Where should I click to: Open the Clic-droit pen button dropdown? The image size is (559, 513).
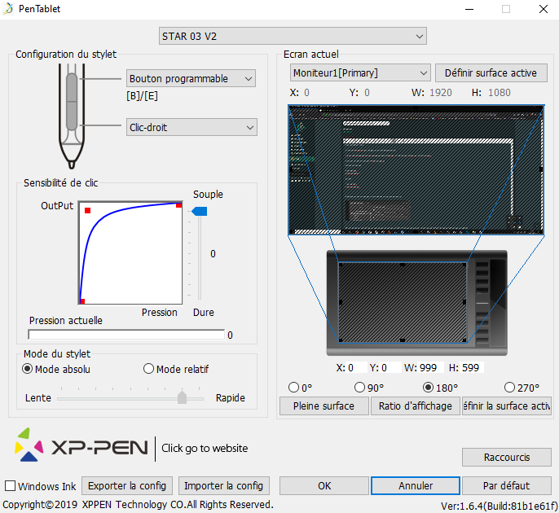(x=191, y=127)
